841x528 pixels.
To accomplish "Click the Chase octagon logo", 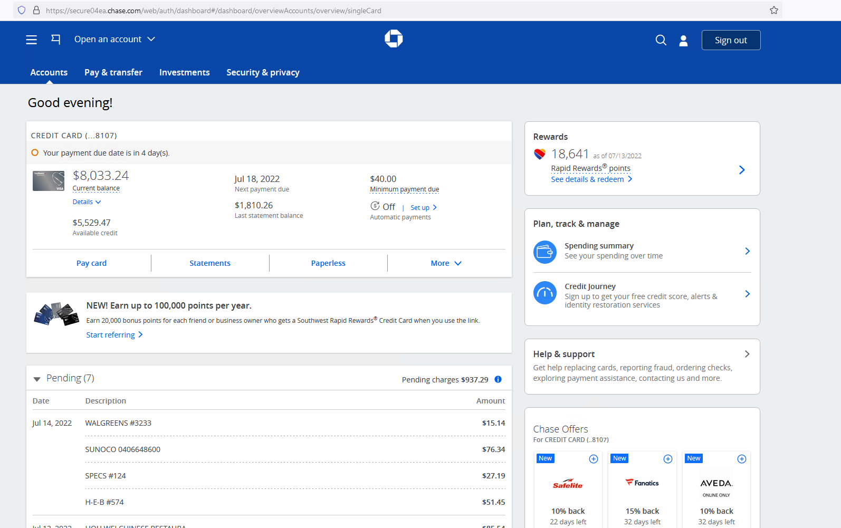I will (394, 39).
